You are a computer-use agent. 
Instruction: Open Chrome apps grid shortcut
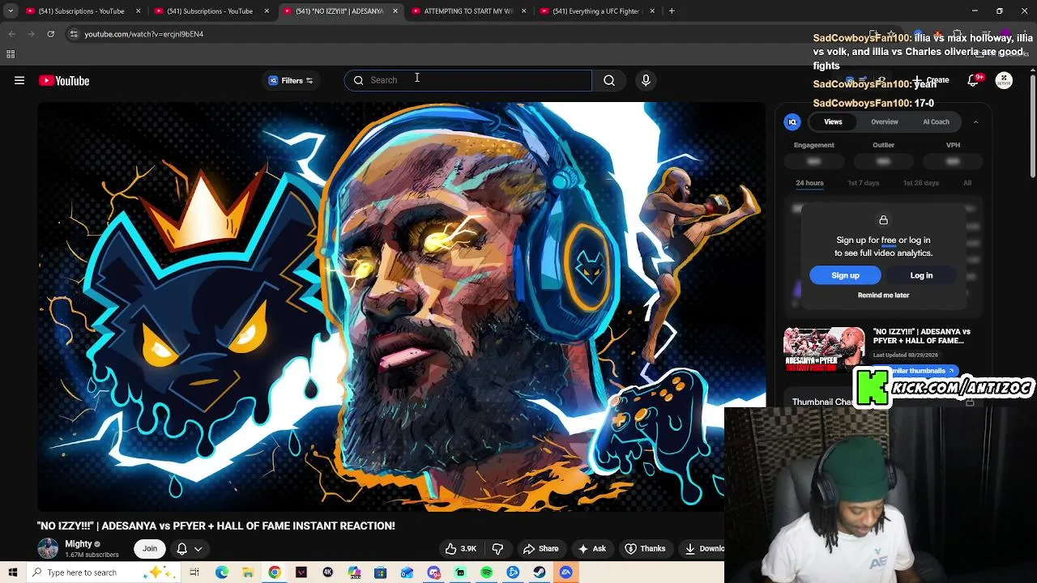(x=11, y=54)
